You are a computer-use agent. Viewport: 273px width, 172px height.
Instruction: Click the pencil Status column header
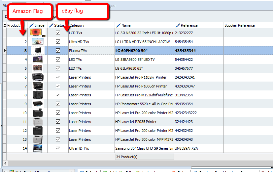pos(58,25)
